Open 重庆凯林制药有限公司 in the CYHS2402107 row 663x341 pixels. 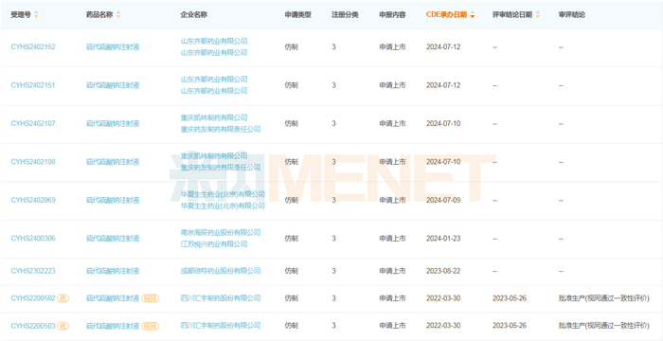tap(214, 117)
